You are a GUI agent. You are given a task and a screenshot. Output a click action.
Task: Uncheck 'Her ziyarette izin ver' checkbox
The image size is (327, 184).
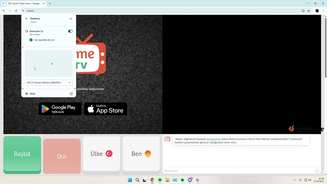[31, 40]
